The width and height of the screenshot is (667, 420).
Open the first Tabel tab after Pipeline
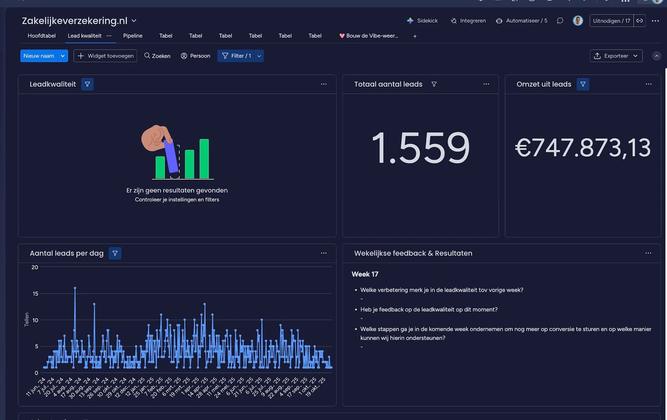click(165, 36)
